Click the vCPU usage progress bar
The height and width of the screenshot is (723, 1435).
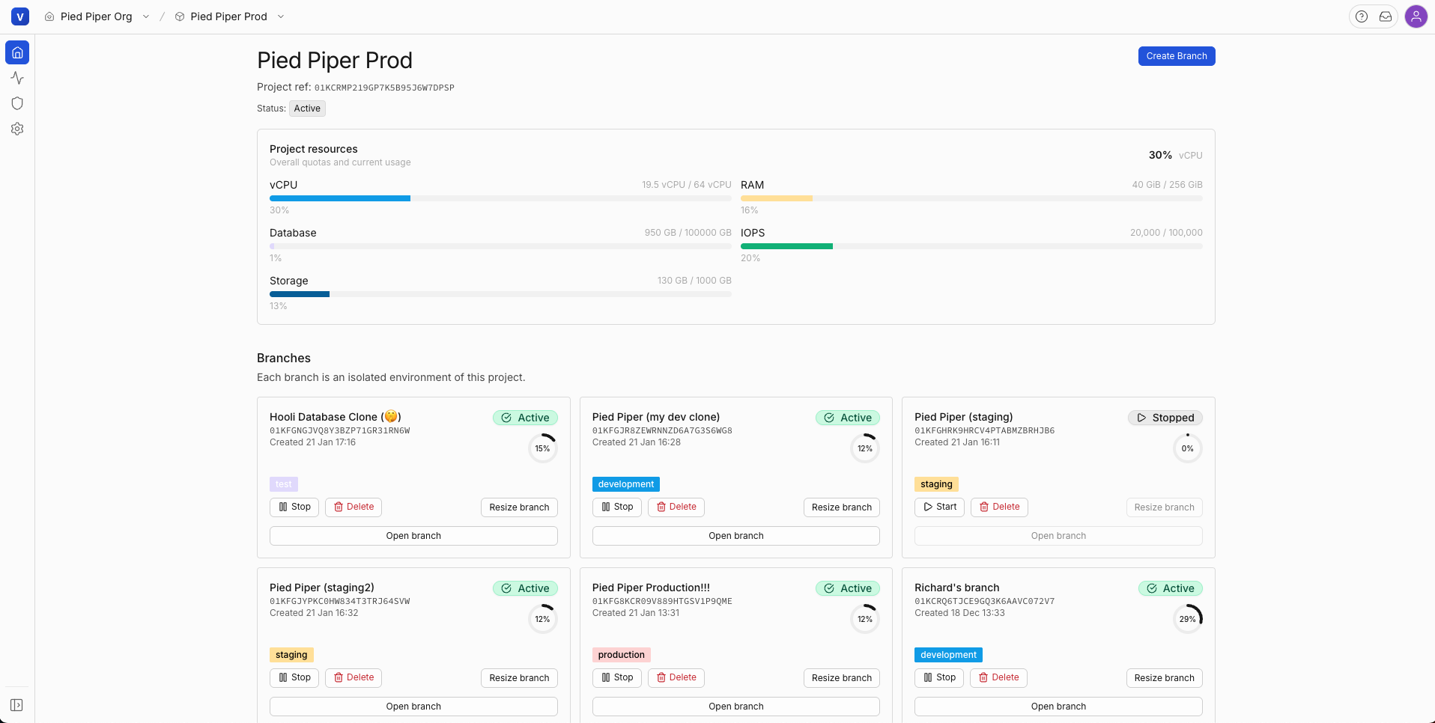click(x=500, y=198)
